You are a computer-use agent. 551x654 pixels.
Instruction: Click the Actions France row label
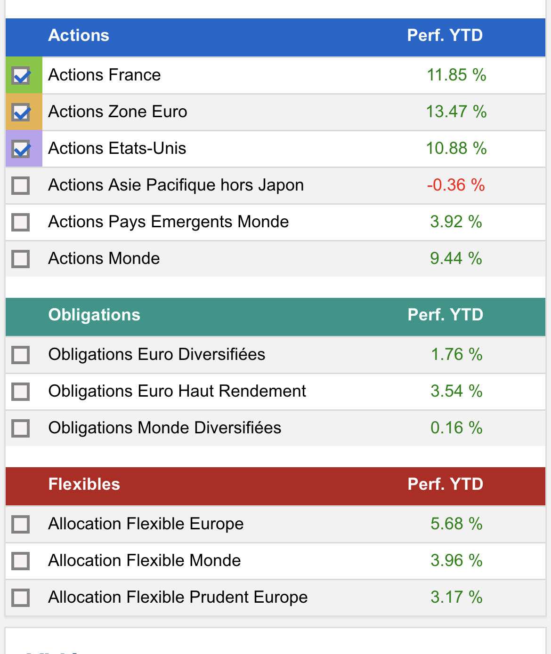coord(105,75)
